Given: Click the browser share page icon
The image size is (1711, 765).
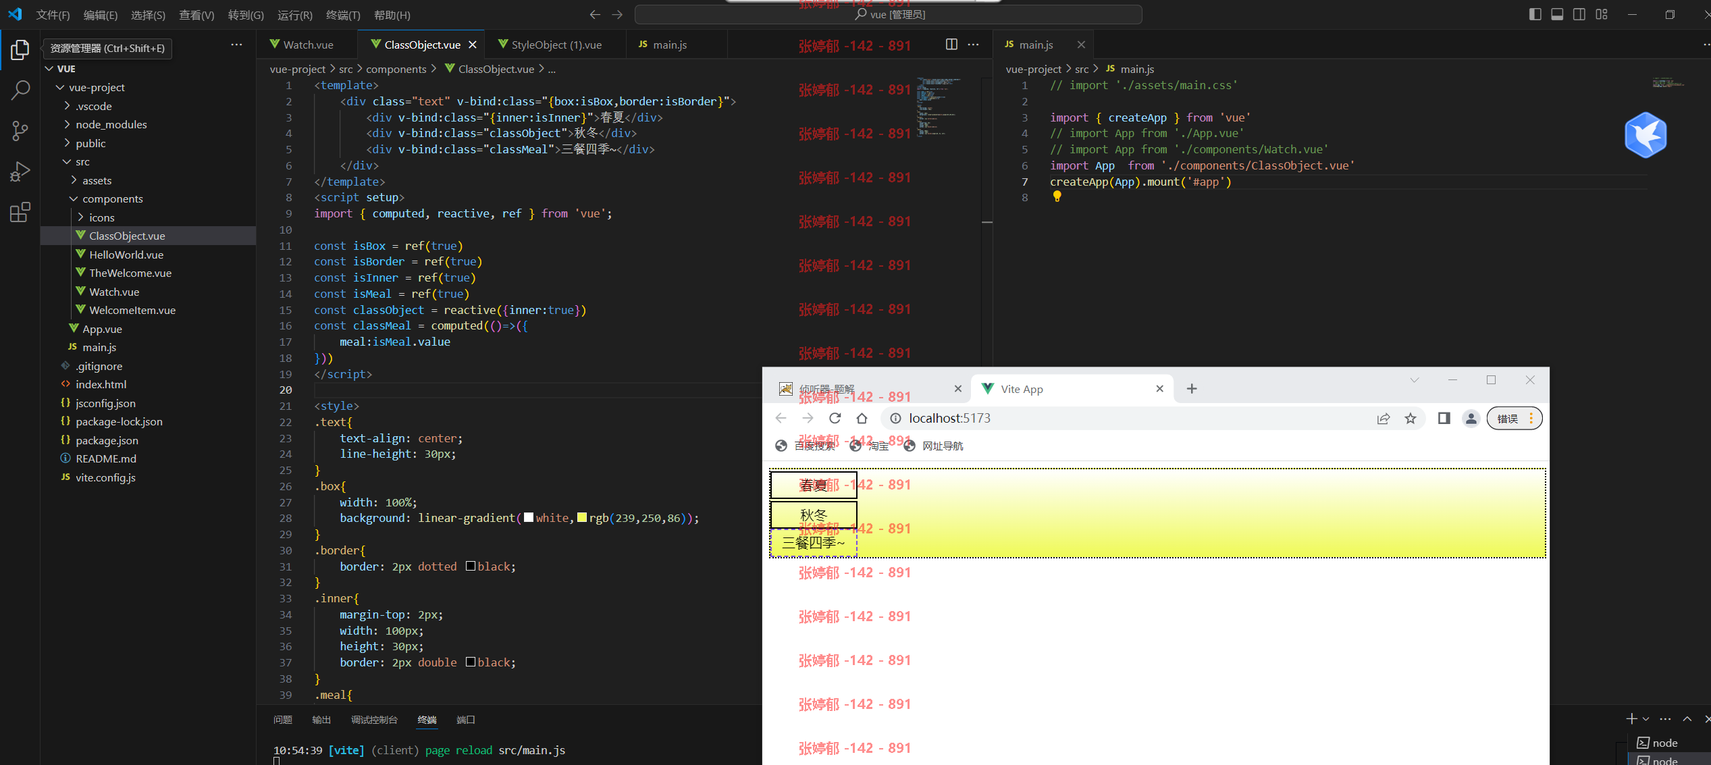Looking at the screenshot, I should (1384, 419).
